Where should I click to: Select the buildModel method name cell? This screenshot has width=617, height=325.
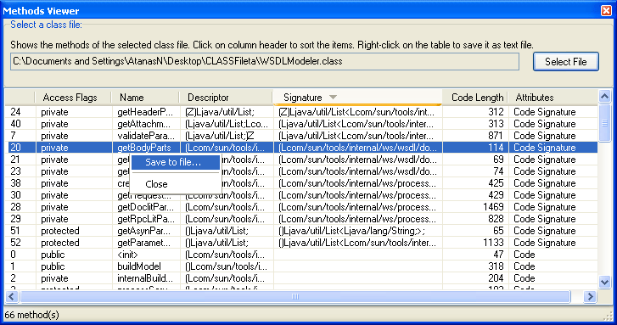[x=146, y=266]
